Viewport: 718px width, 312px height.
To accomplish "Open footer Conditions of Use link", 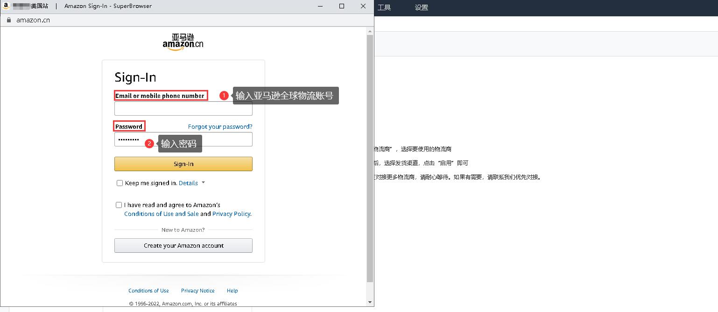I will (148, 291).
